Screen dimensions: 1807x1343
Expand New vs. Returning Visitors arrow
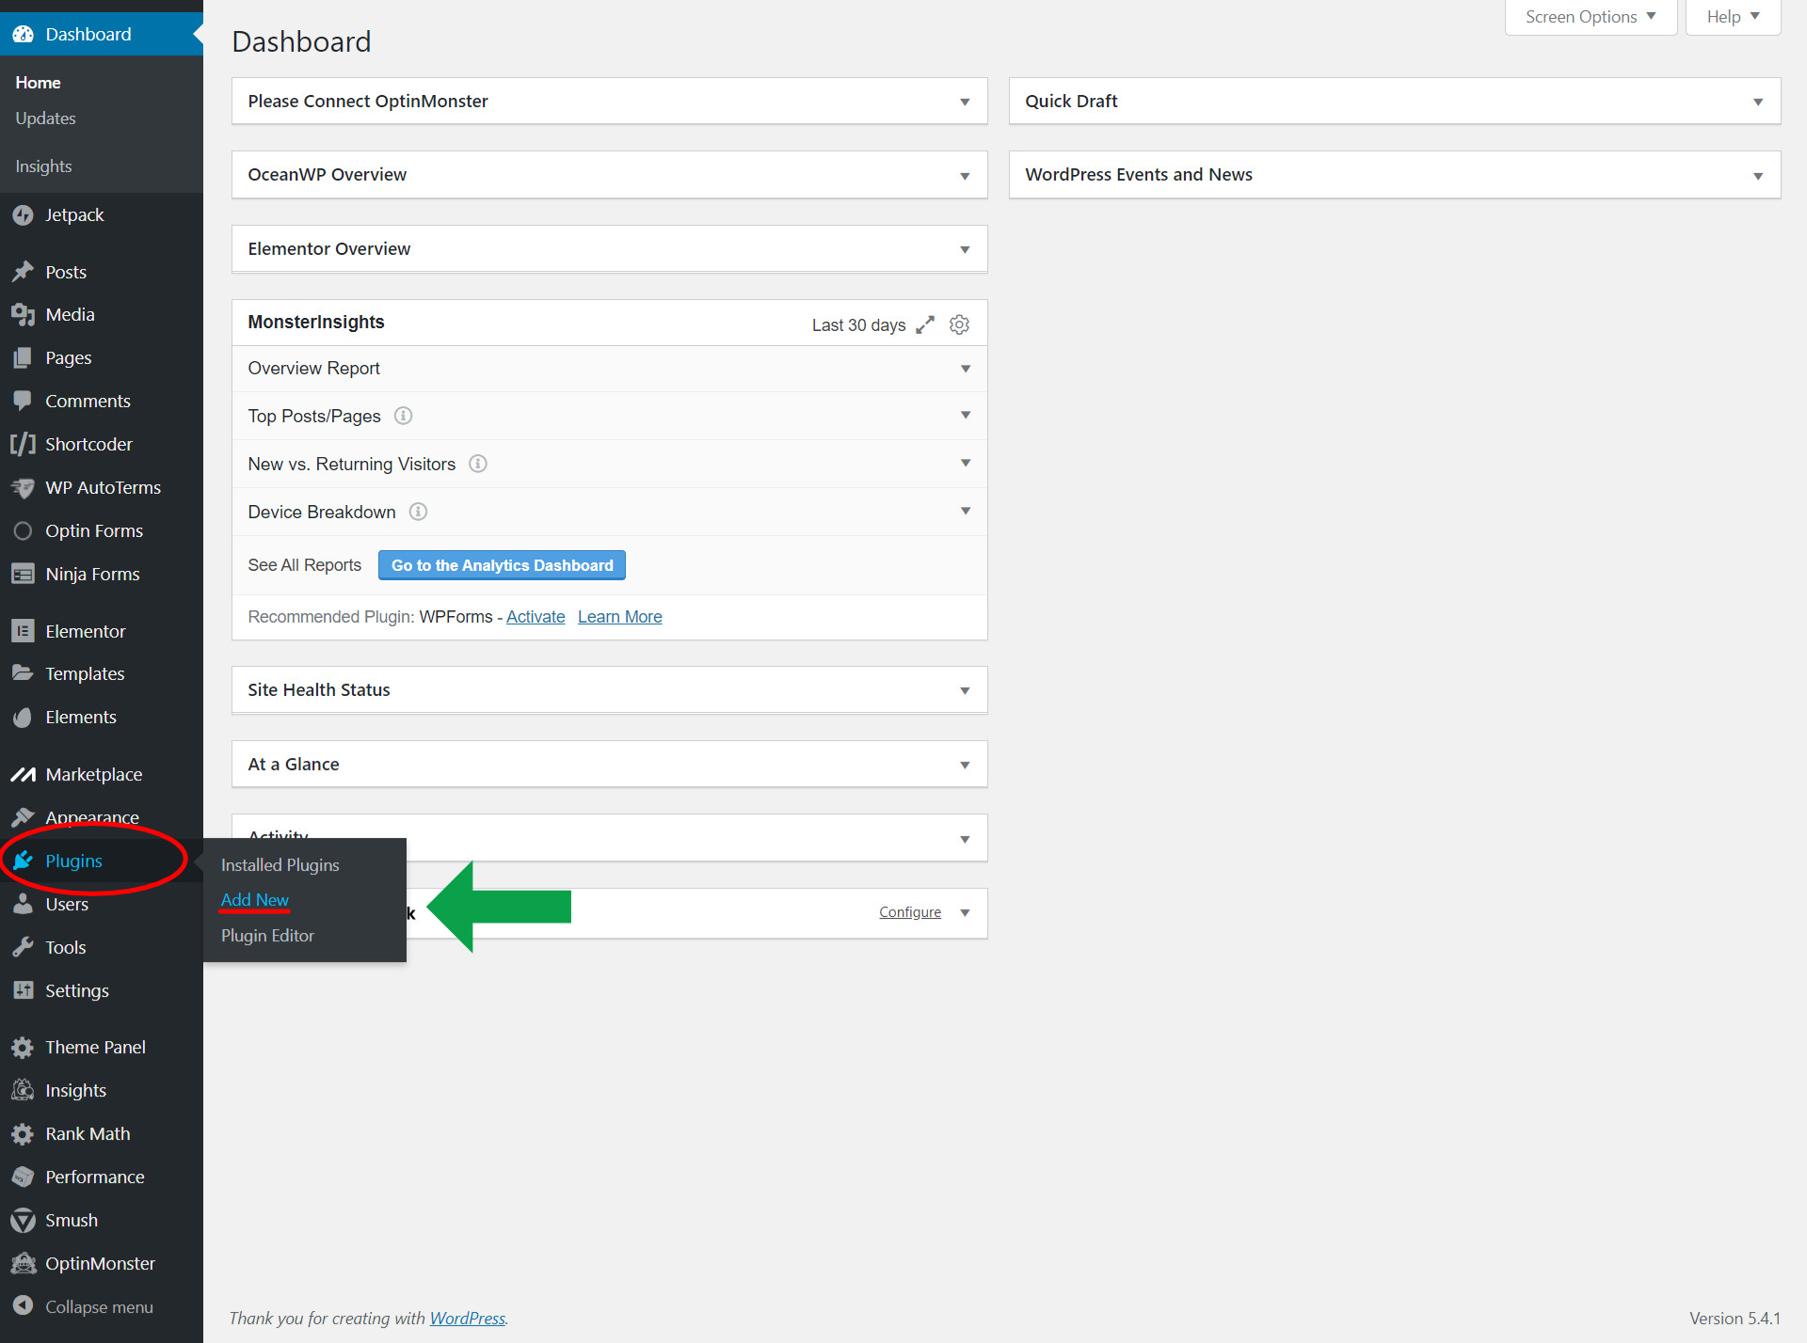966,463
